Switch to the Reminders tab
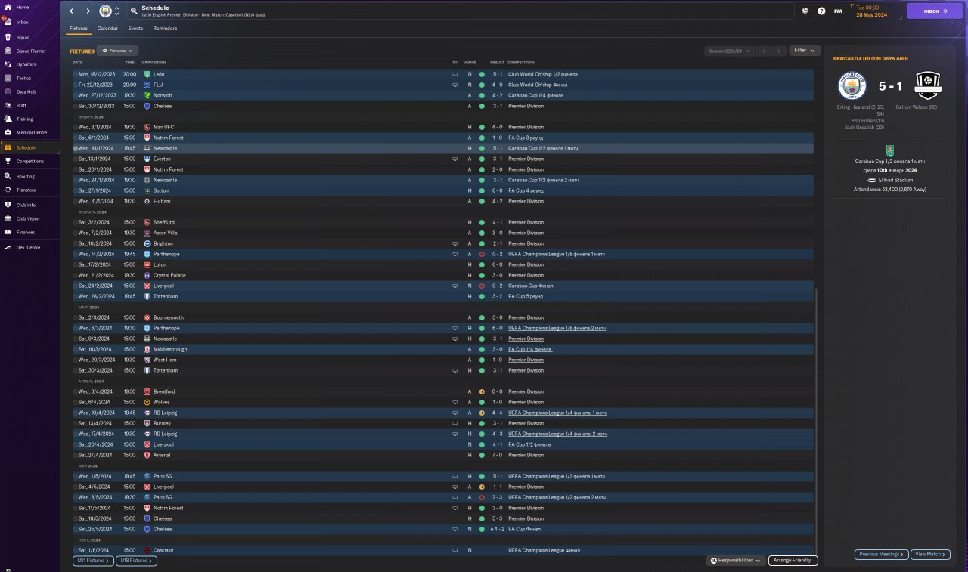The width and height of the screenshot is (968, 572). point(165,29)
